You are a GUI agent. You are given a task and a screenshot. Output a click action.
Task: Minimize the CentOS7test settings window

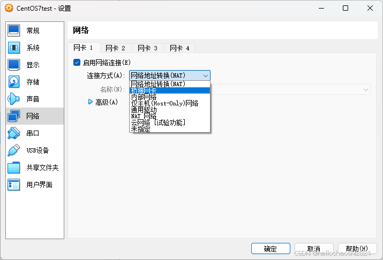[x=321, y=8]
